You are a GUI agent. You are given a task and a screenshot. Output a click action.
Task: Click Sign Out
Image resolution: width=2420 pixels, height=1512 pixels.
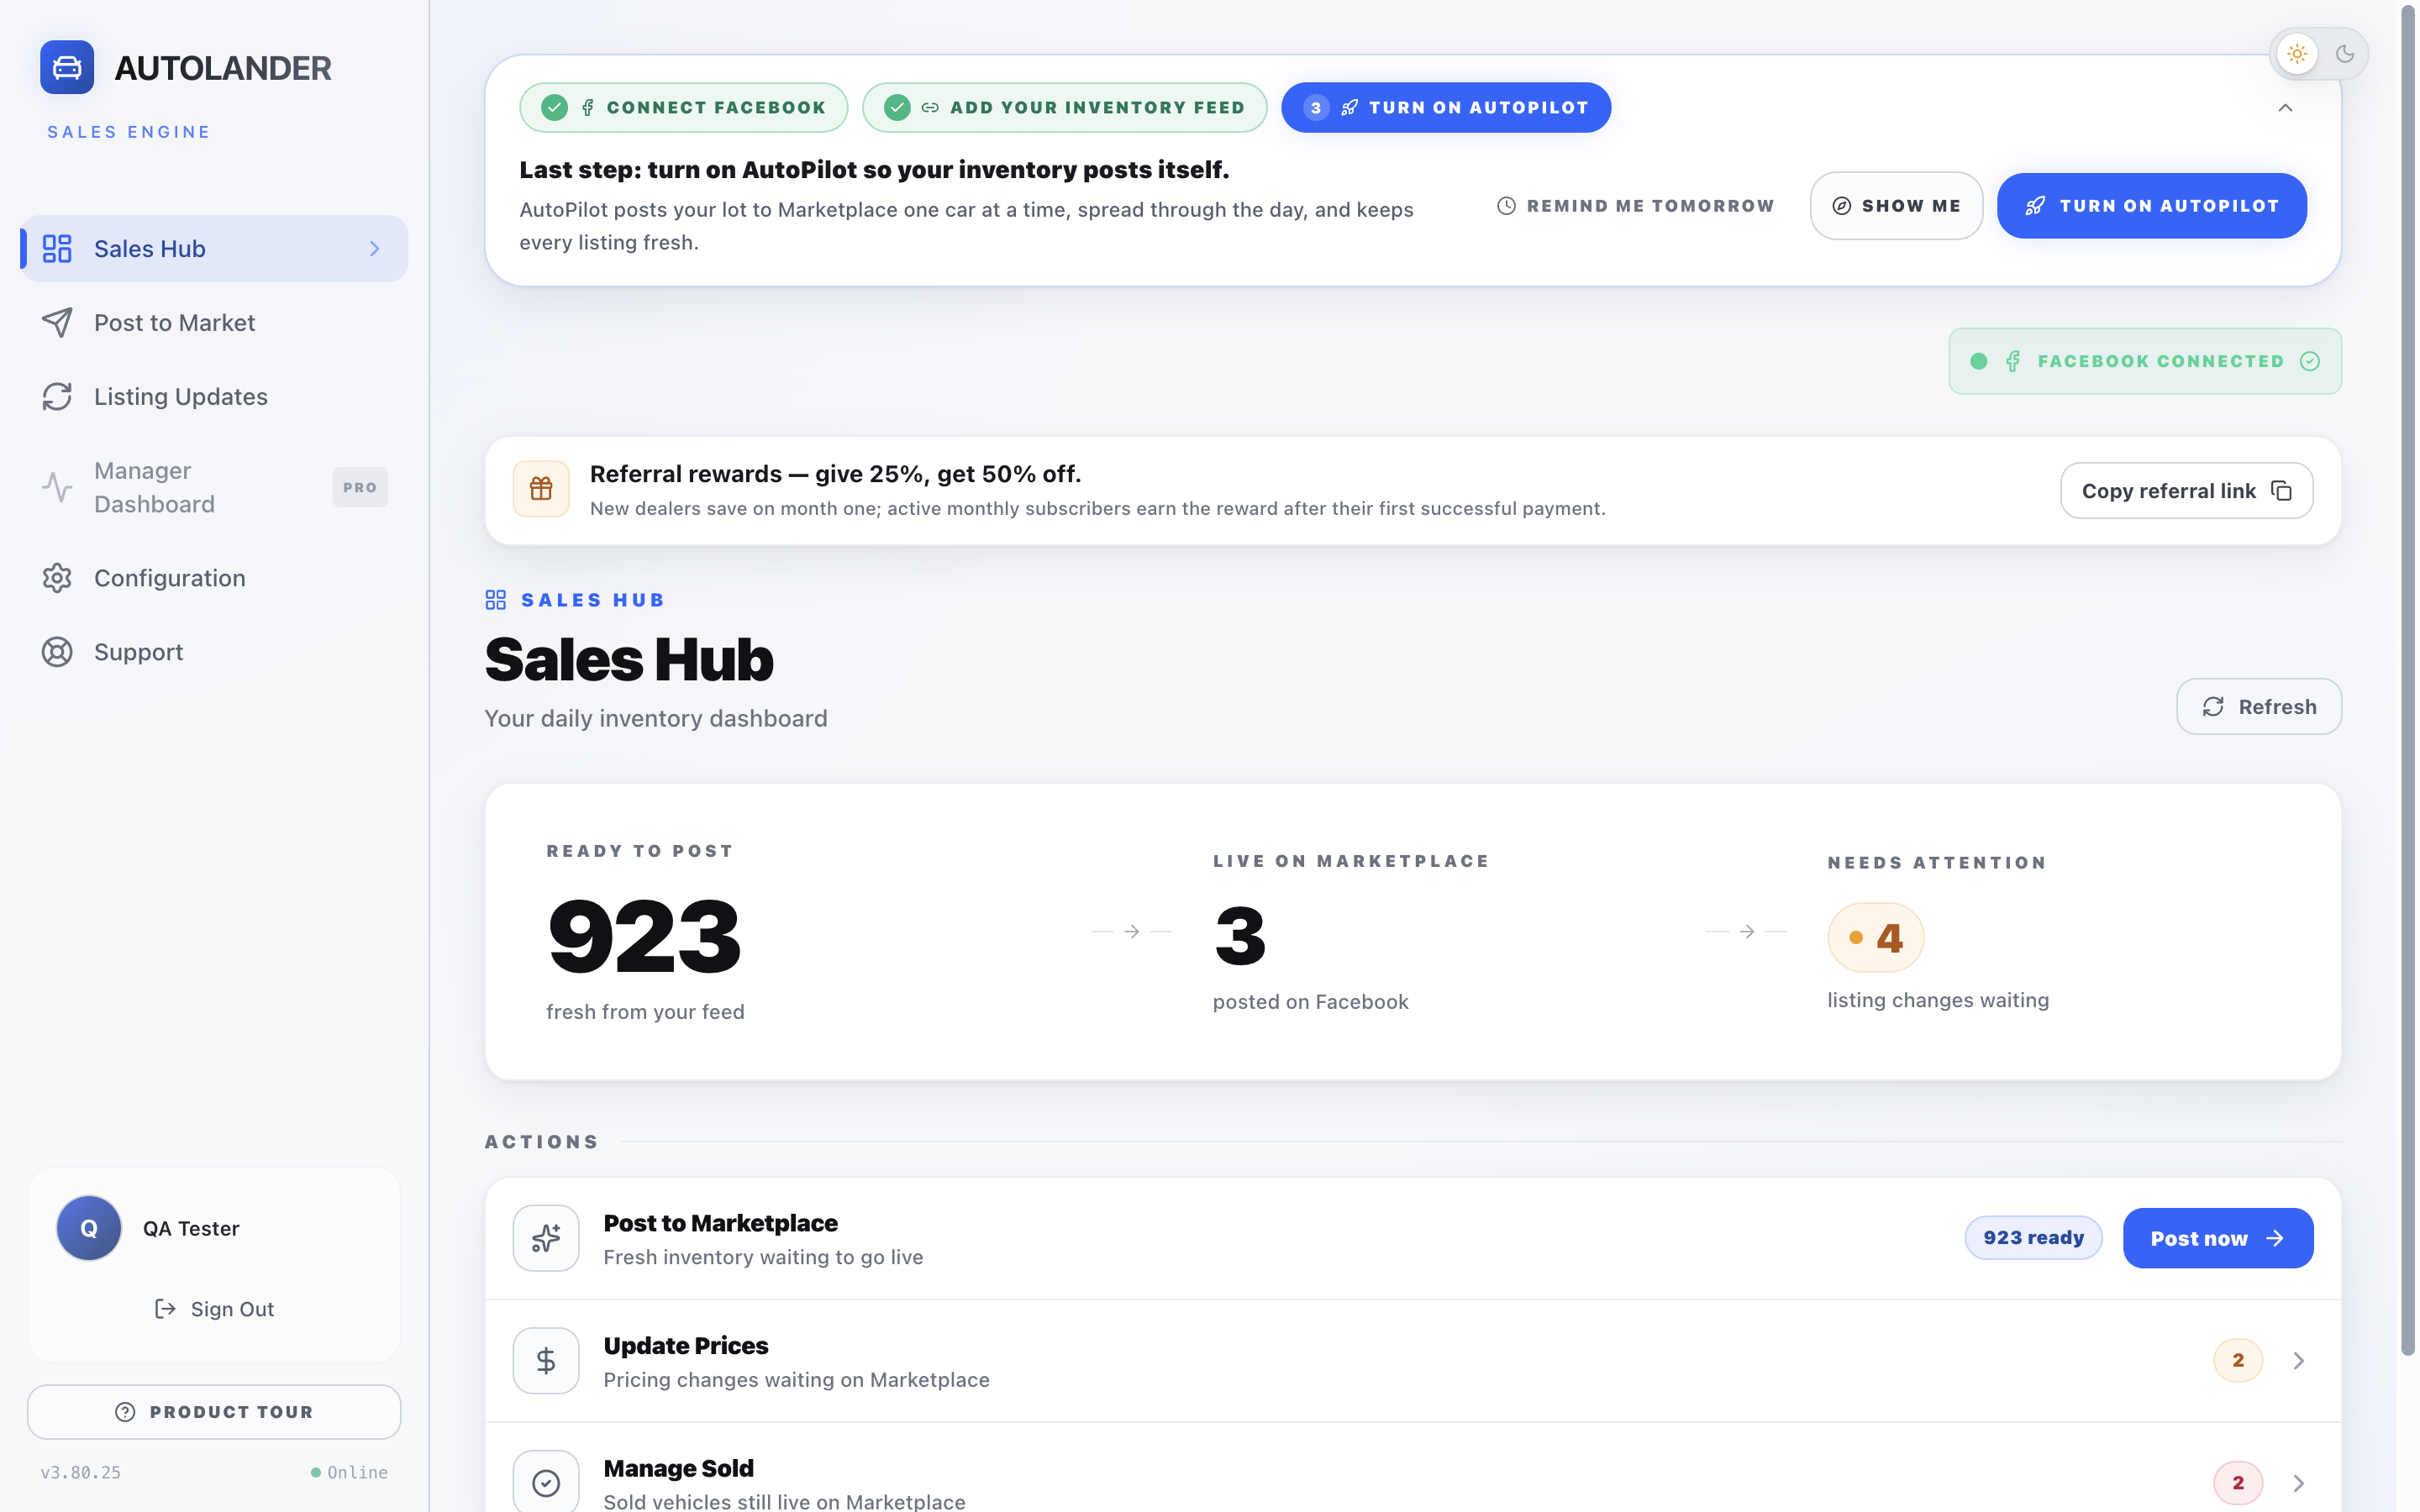coord(214,1309)
